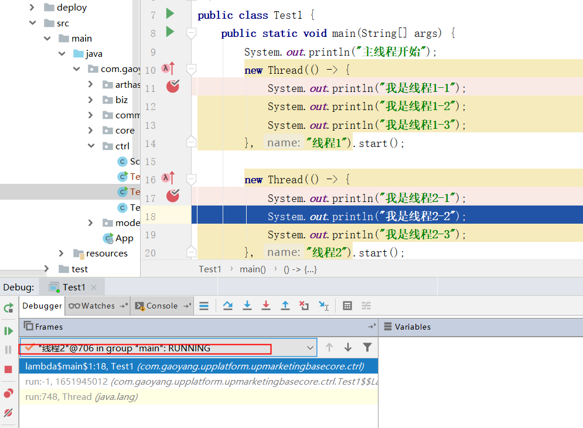
Task: Expand the resources folder
Action: 62,253
